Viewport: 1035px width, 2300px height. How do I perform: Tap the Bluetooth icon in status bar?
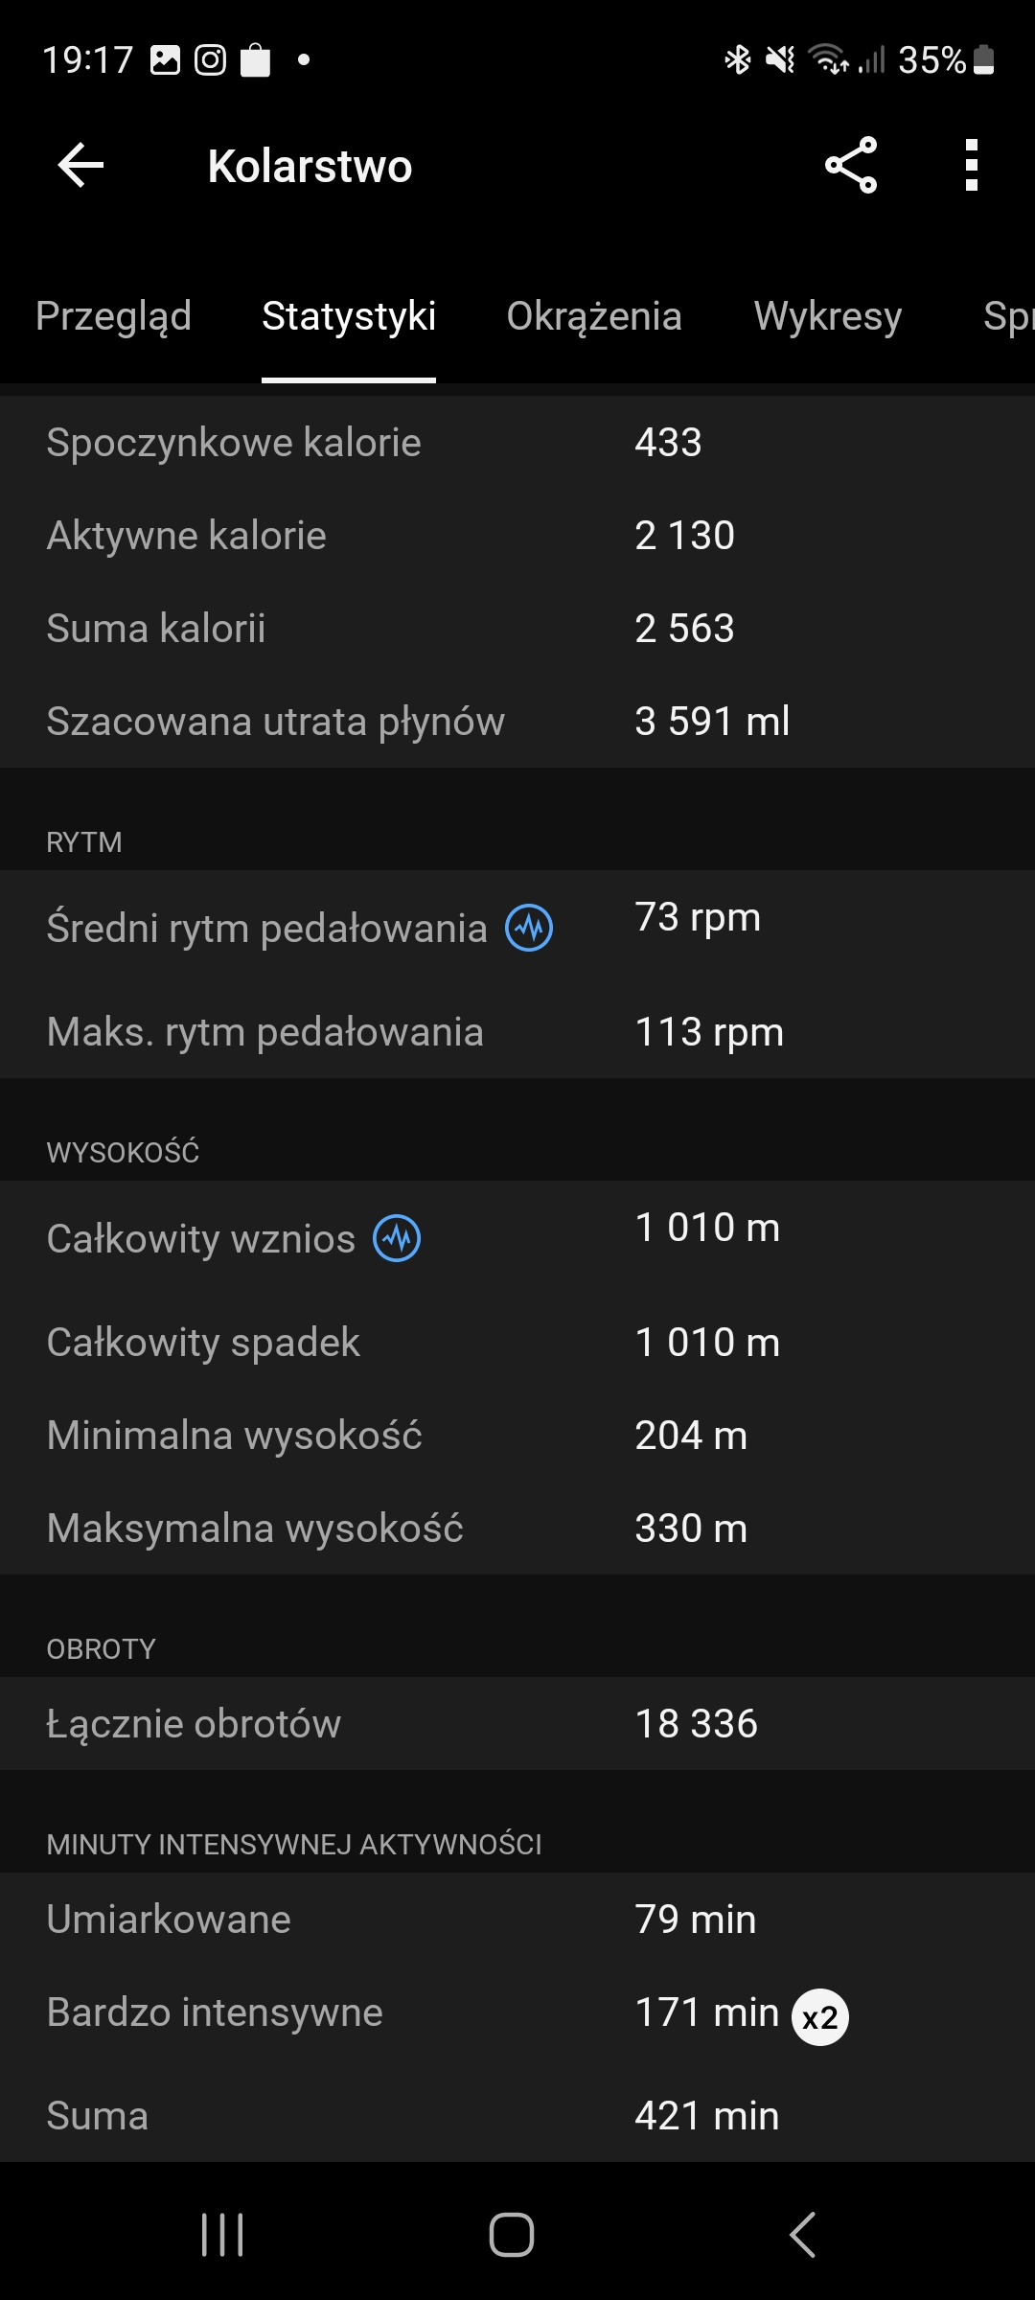click(737, 60)
